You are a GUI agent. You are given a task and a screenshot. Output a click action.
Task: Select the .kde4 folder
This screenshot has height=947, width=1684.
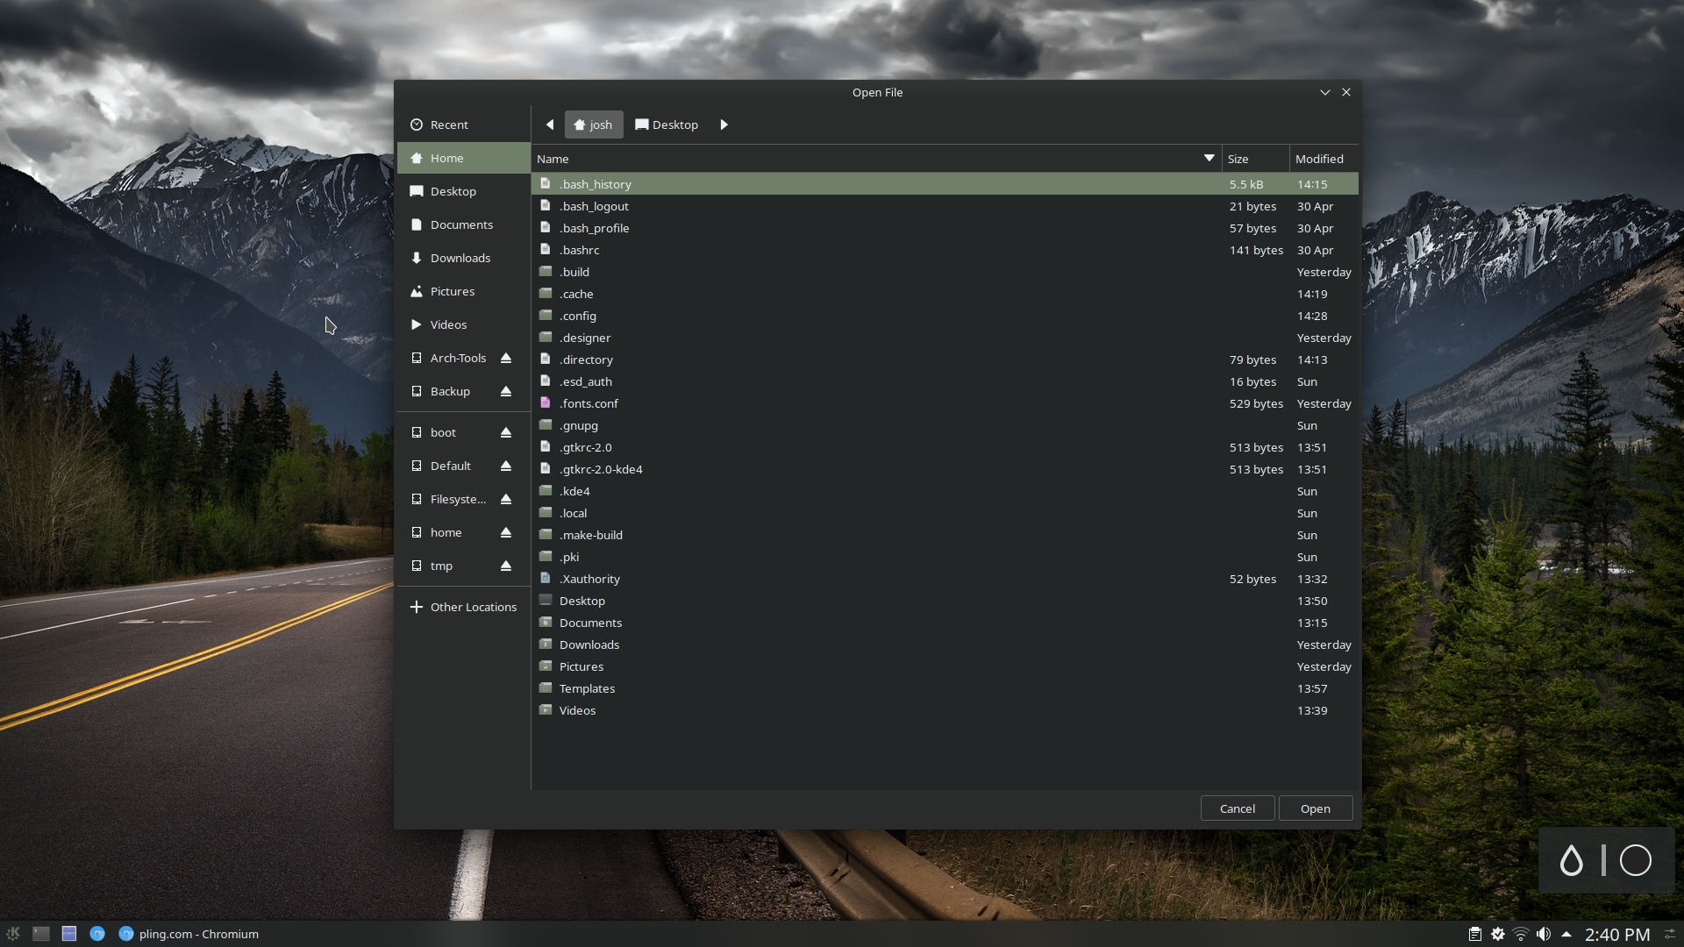pos(945,491)
